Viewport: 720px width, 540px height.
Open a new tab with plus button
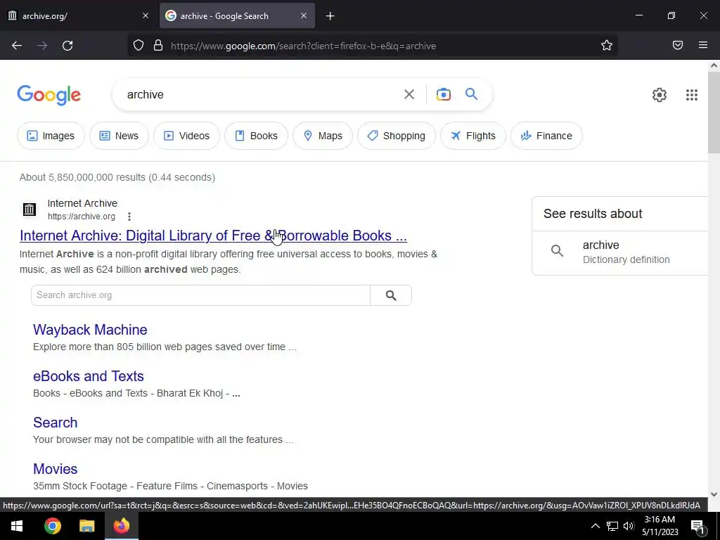point(330,16)
